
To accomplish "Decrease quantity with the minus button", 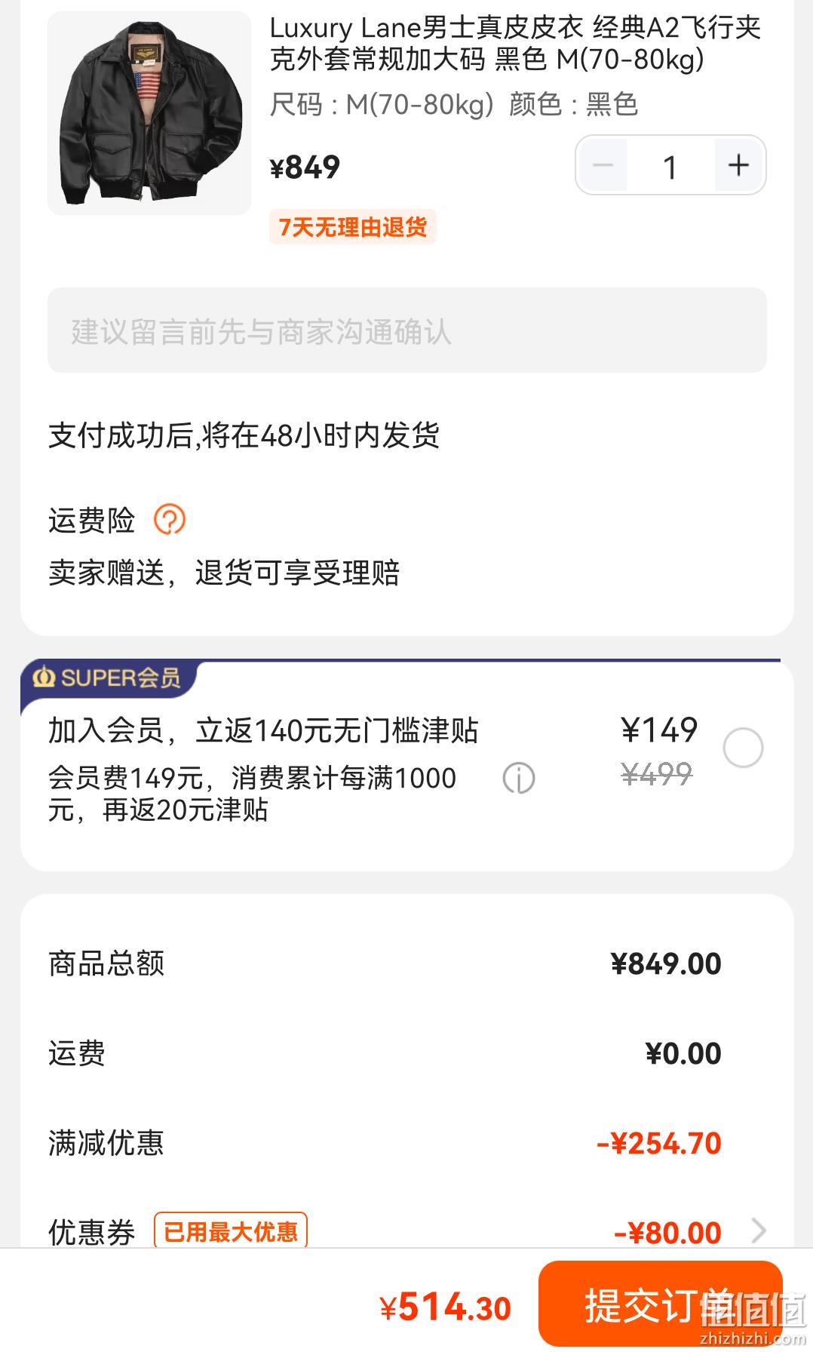I will tap(603, 165).
